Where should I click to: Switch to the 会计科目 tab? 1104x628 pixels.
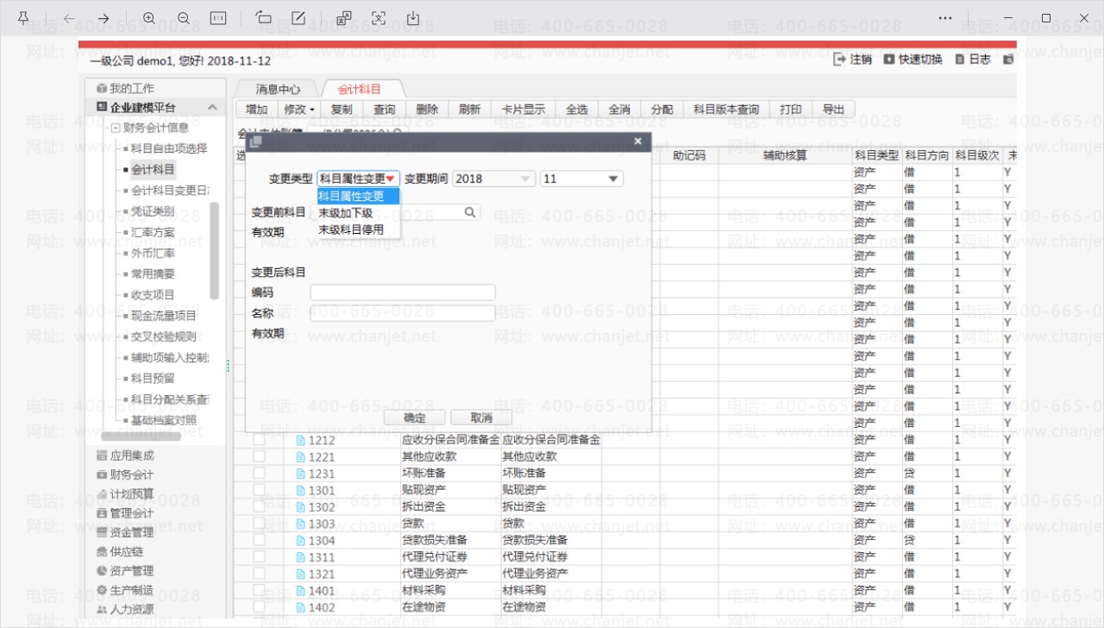coord(359,89)
